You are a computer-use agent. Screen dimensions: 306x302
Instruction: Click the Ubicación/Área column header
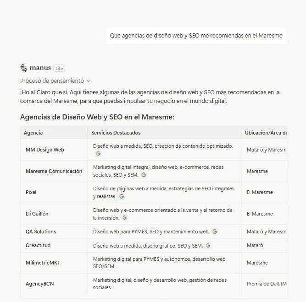tap(266, 133)
